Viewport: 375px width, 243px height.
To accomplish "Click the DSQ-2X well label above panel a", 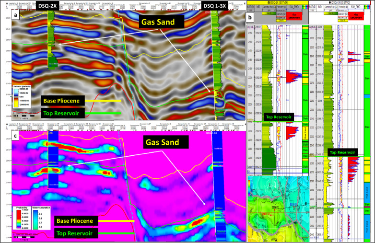I will pos(47,6).
